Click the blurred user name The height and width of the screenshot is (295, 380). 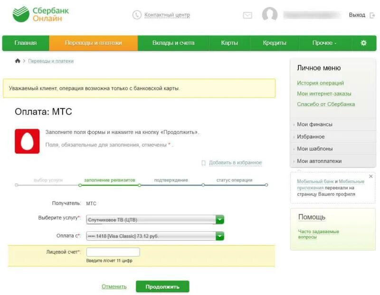pos(313,15)
